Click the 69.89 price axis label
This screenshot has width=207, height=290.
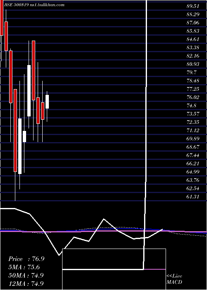(x=193, y=139)
